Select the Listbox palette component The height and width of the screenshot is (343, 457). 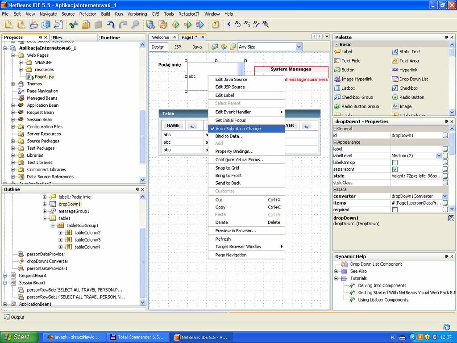click(x=345, y=88)
